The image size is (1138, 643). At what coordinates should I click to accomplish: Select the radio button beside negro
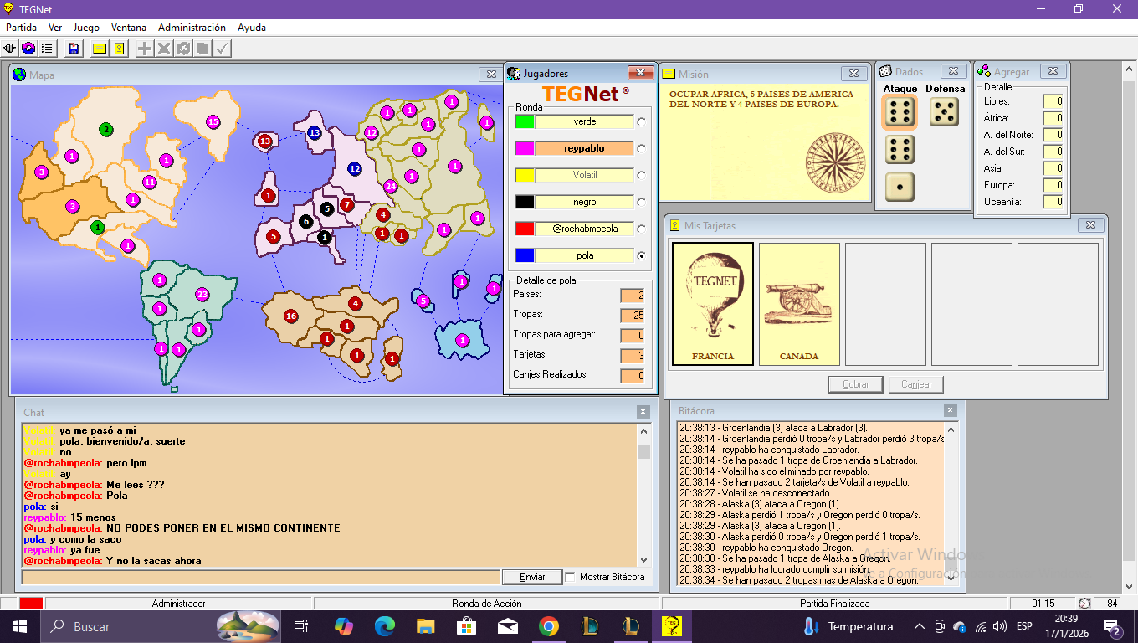click(642, 202)
